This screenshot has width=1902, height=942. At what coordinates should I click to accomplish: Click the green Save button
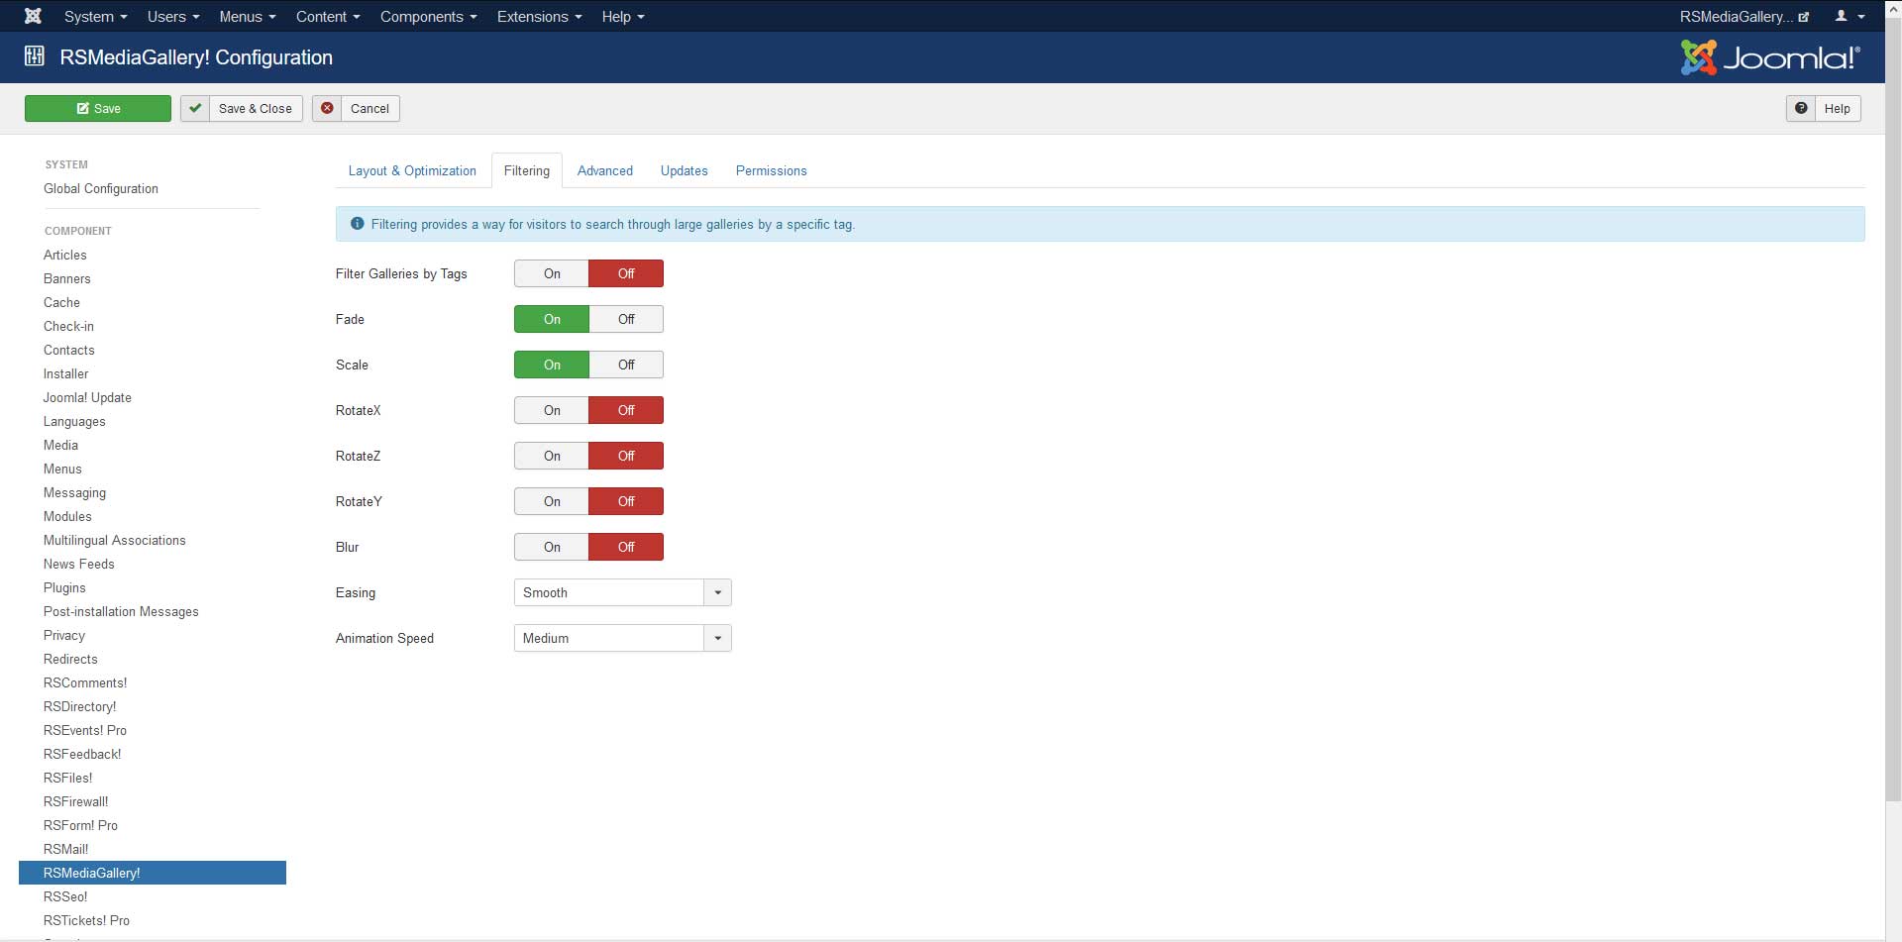[x=98, y=108]
